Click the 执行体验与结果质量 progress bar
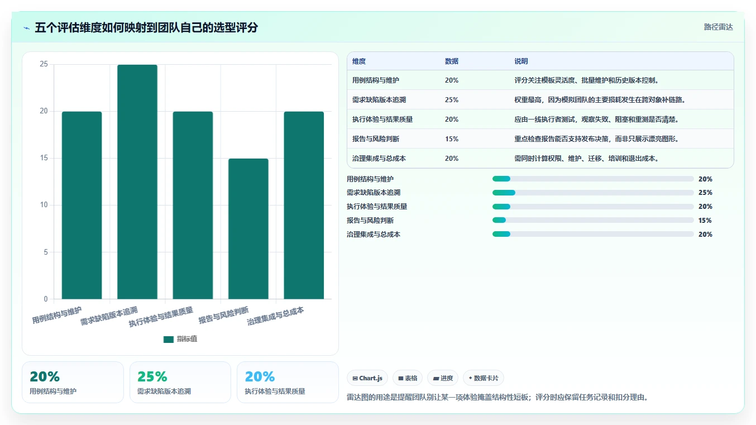Viewport: 756px width, 425px height. click(x=593, y=207)
